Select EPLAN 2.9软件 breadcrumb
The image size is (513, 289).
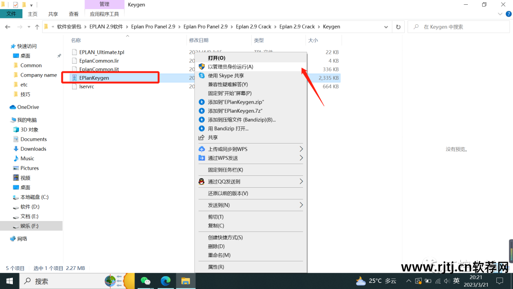click(106, 27)
